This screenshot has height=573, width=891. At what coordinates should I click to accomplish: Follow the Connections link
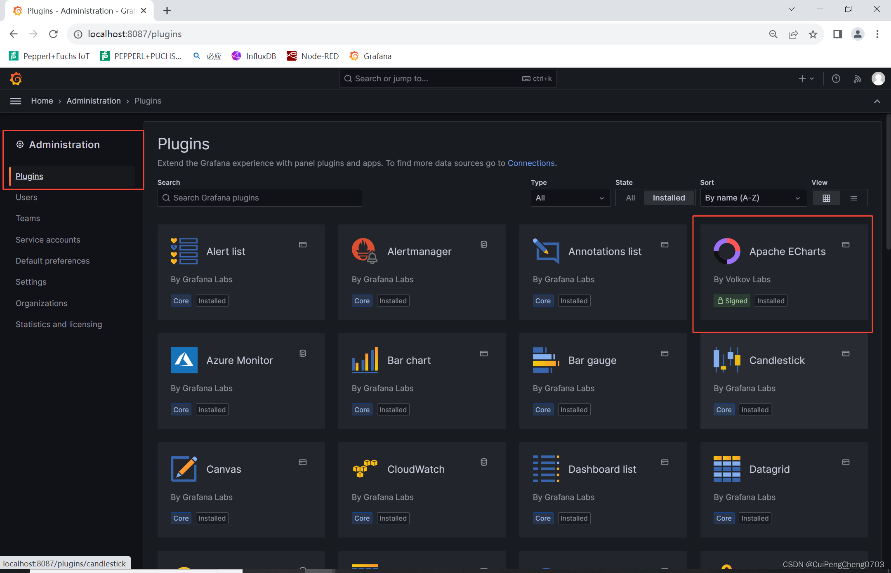coord(531,163)
